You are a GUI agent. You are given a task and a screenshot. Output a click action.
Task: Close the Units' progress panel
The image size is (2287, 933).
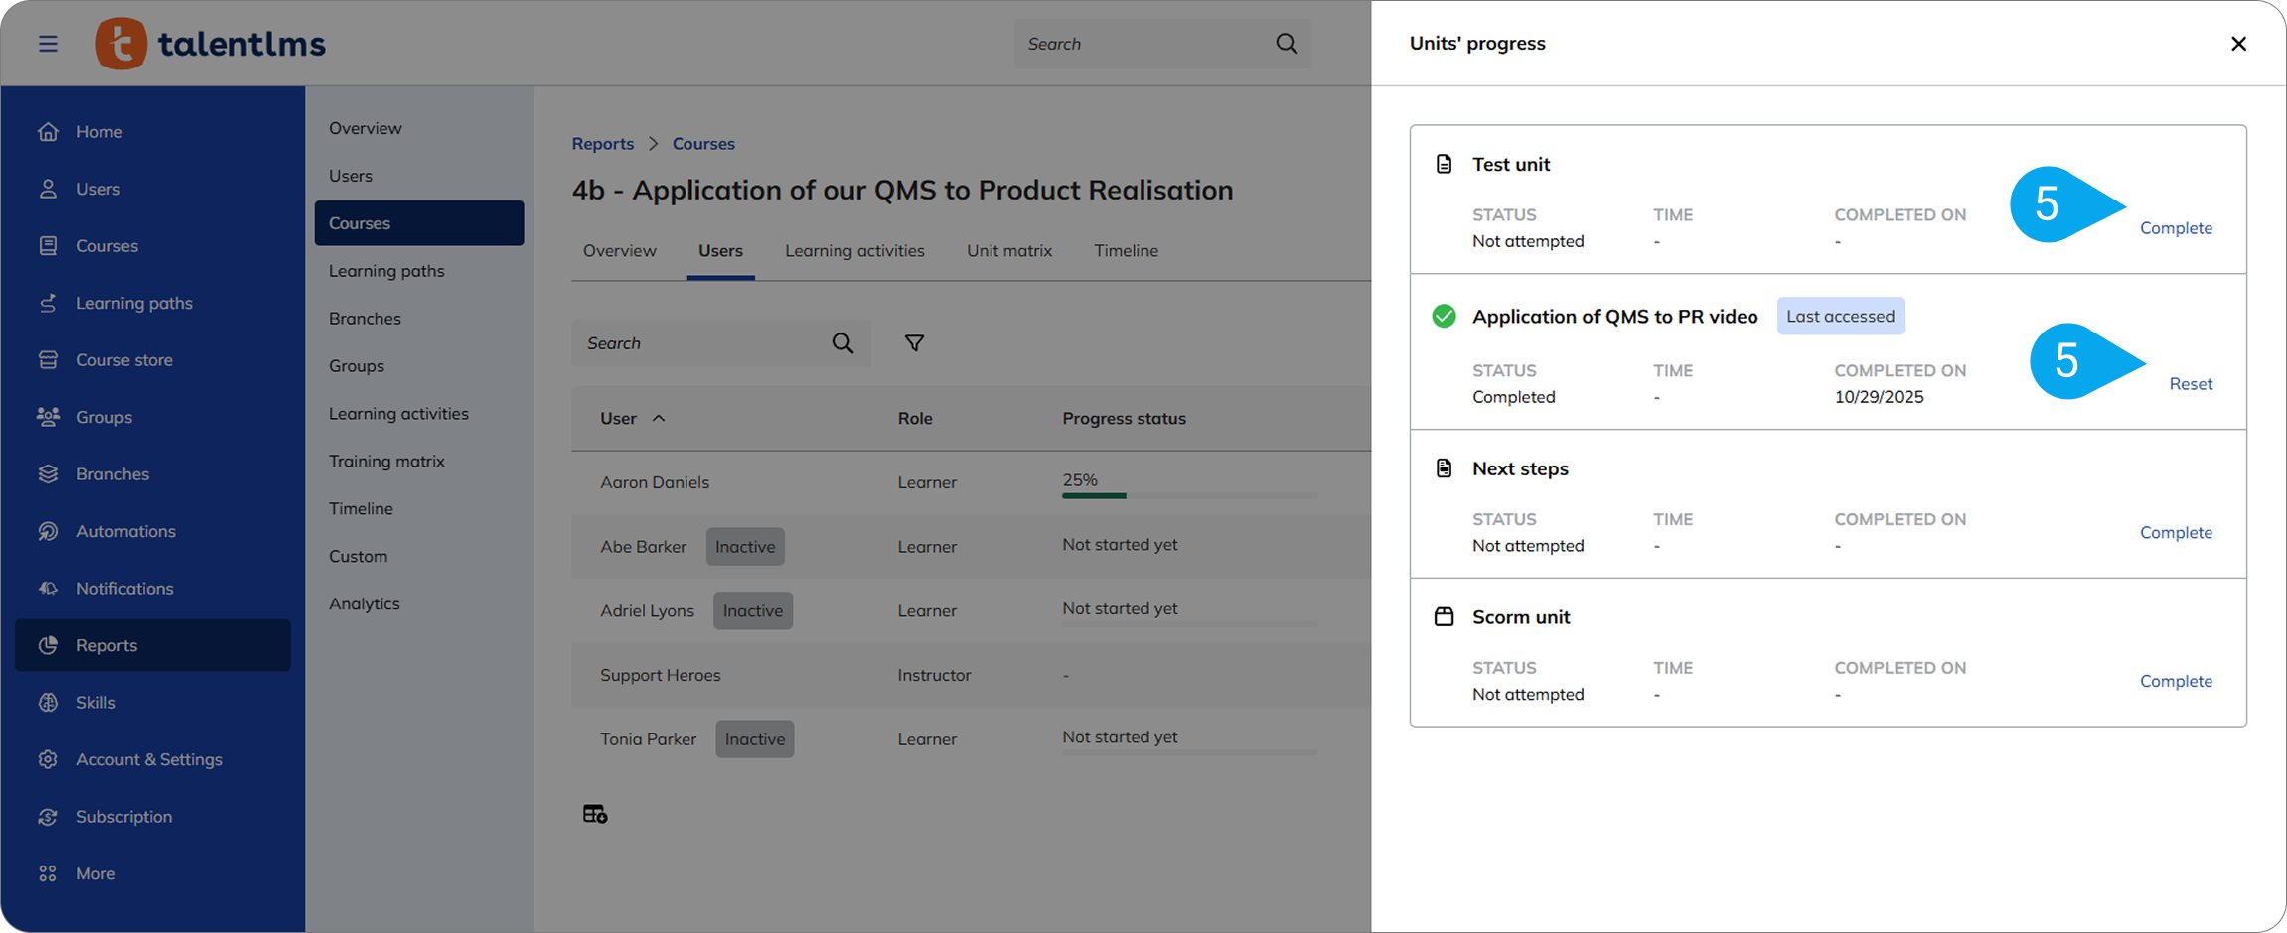[x=2237, y=44]
